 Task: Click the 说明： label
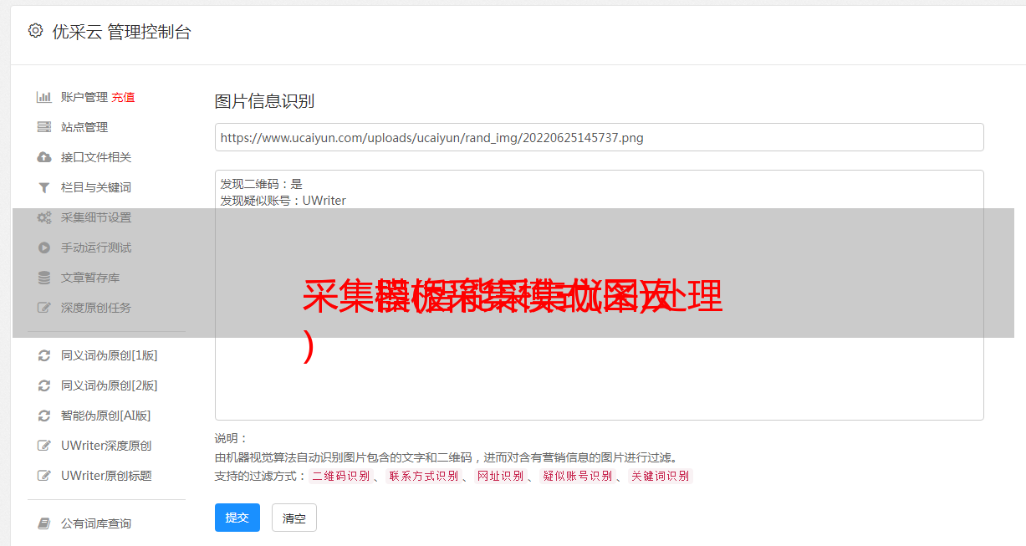click(231, 438)
